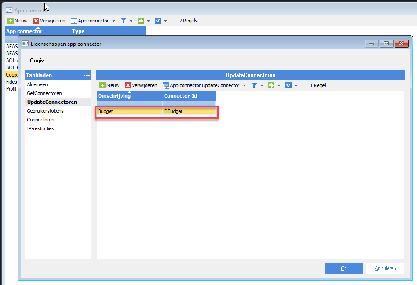Expand the filter dropdown arrow in the background toolbar
This screenshot has height=285, width=417.
tap(131, 21)
